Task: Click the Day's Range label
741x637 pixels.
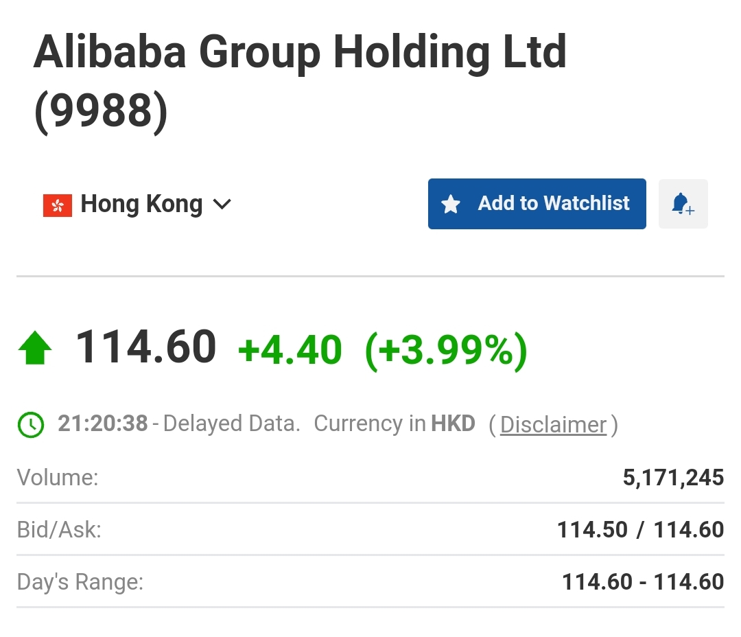Action: pos(80,581)
